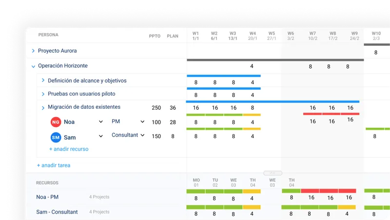The image size is (390, 220).
Task: Select Operación Horizonte project name
Action: click(63, 66)
